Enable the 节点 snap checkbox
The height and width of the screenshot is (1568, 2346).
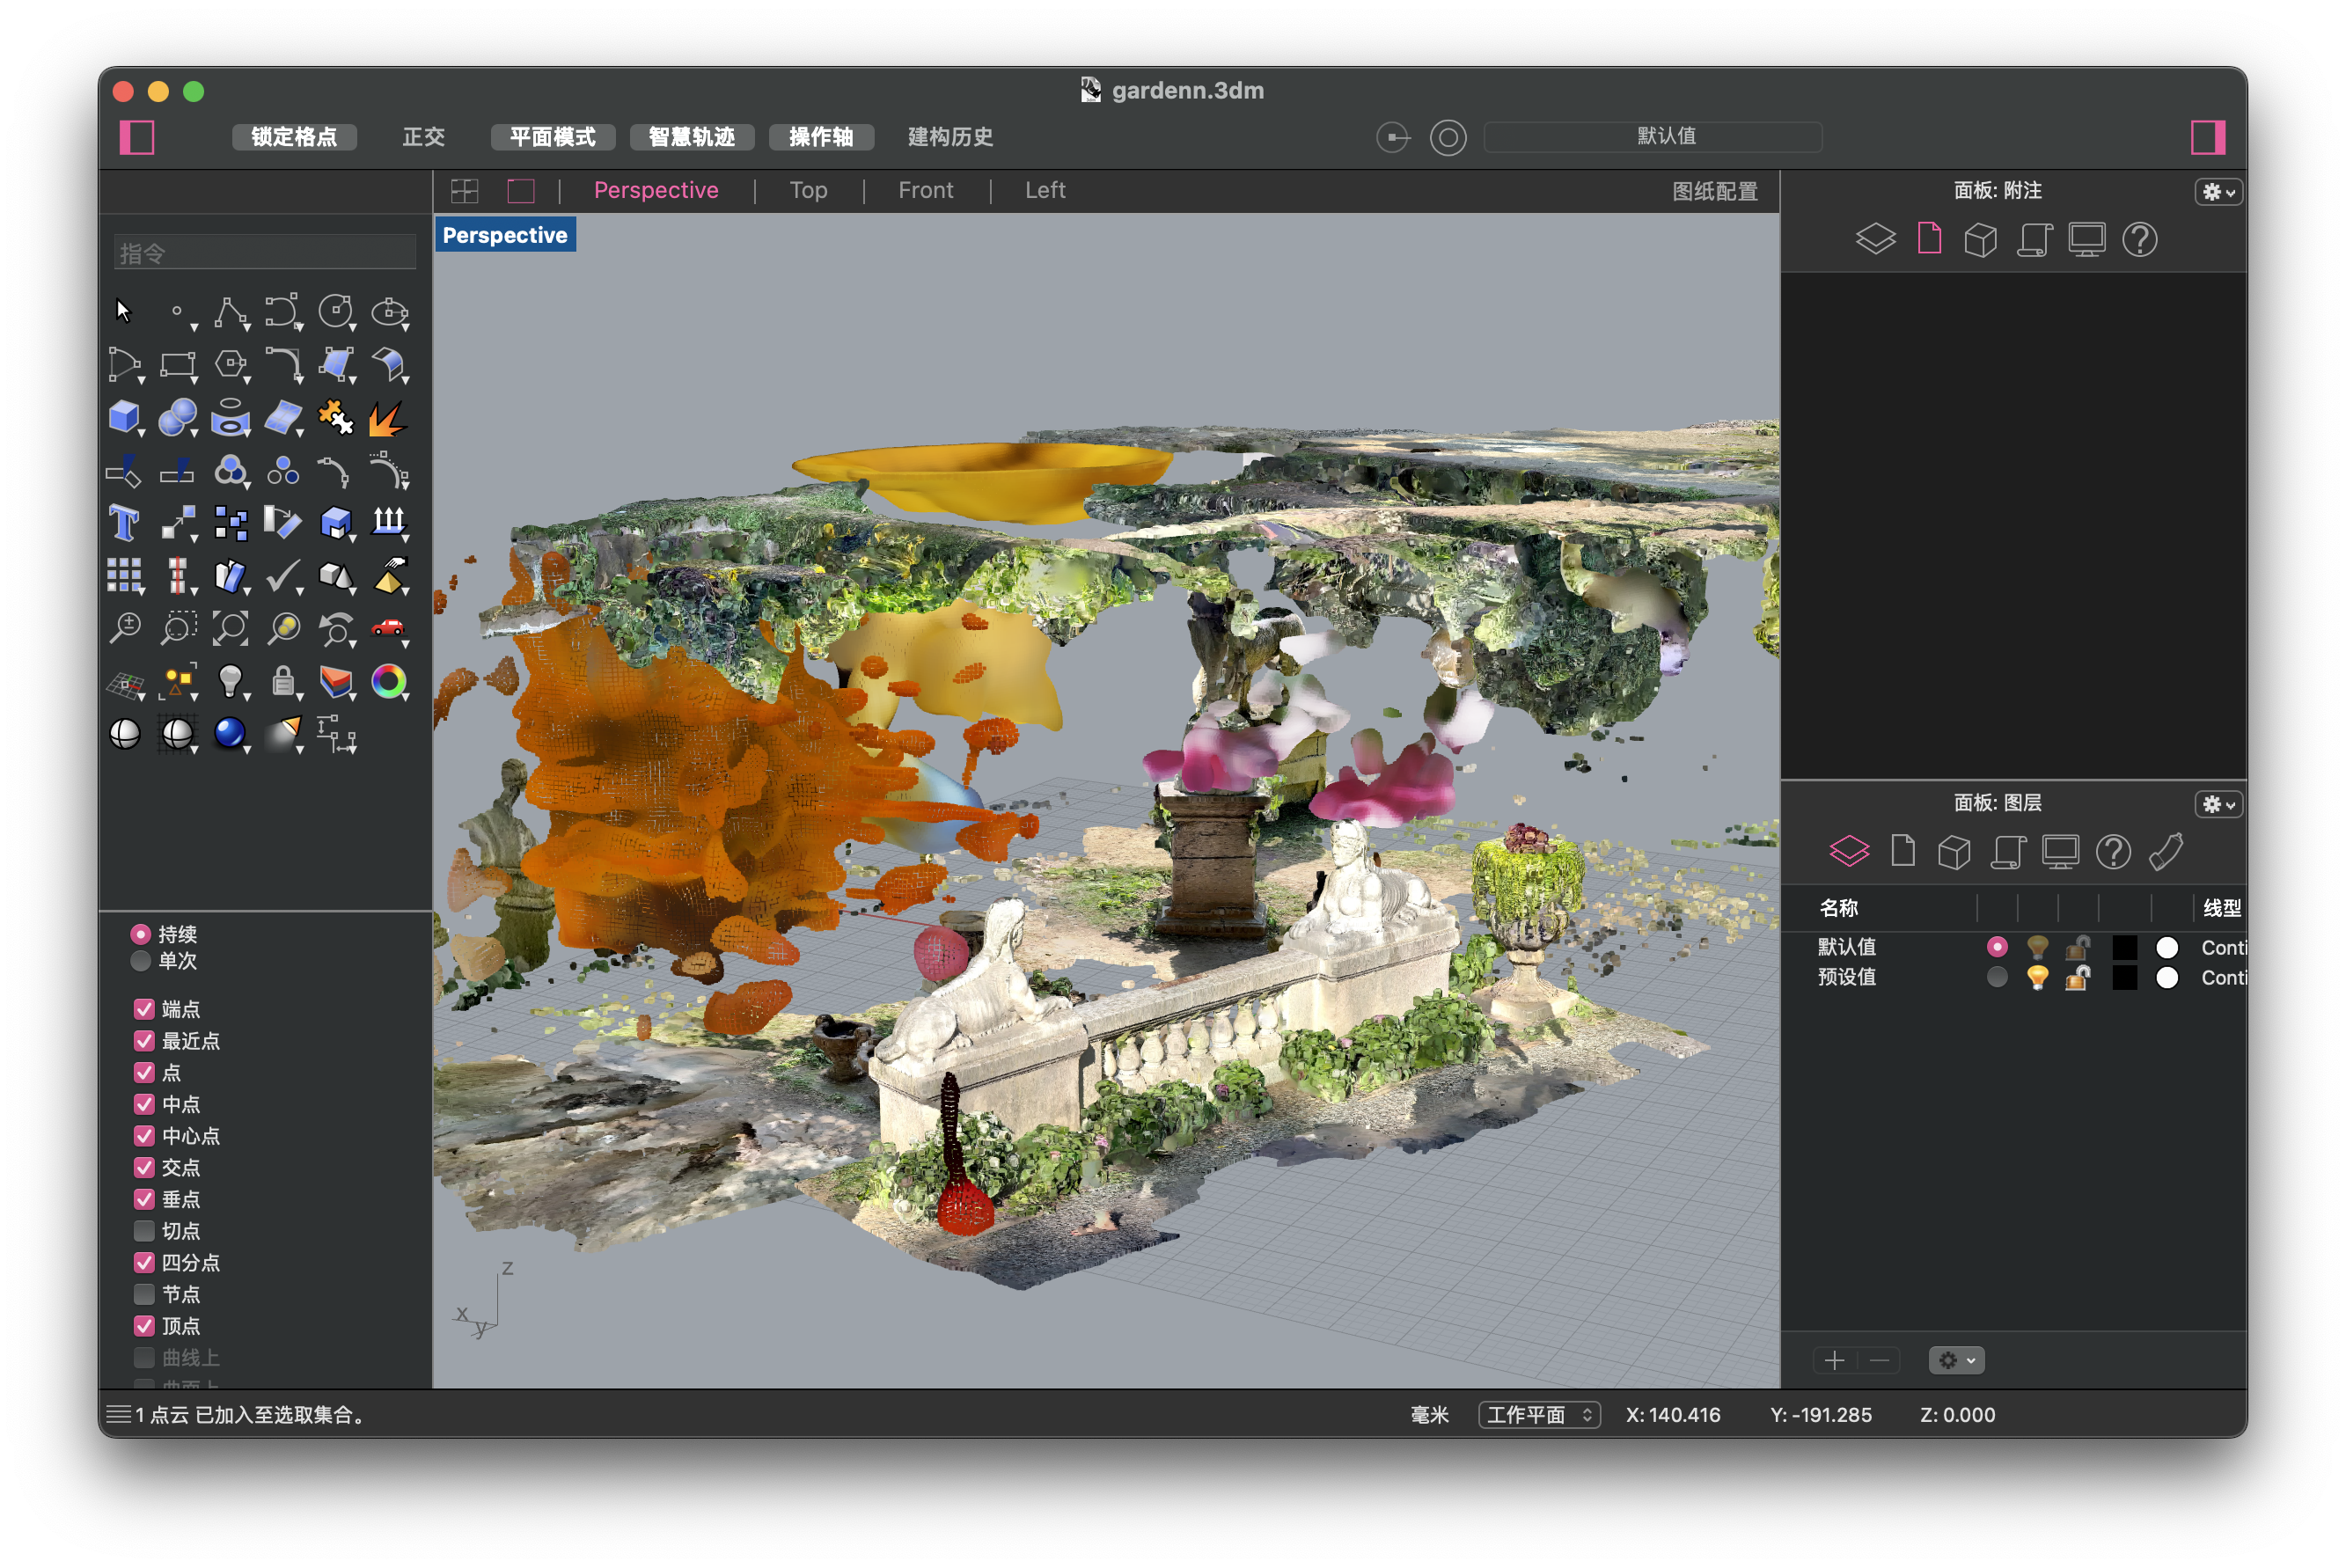pos(144,1294)
